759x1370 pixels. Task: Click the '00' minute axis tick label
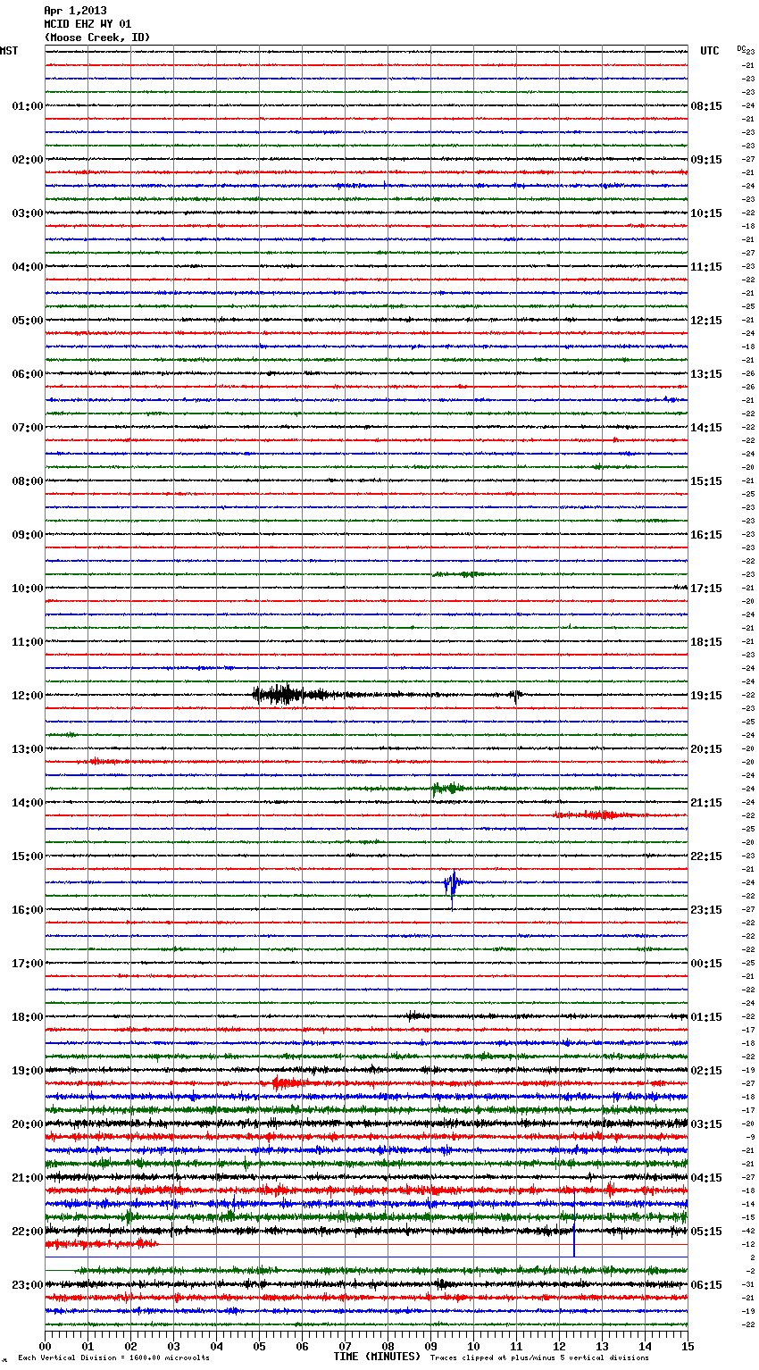pos(45,1346)
